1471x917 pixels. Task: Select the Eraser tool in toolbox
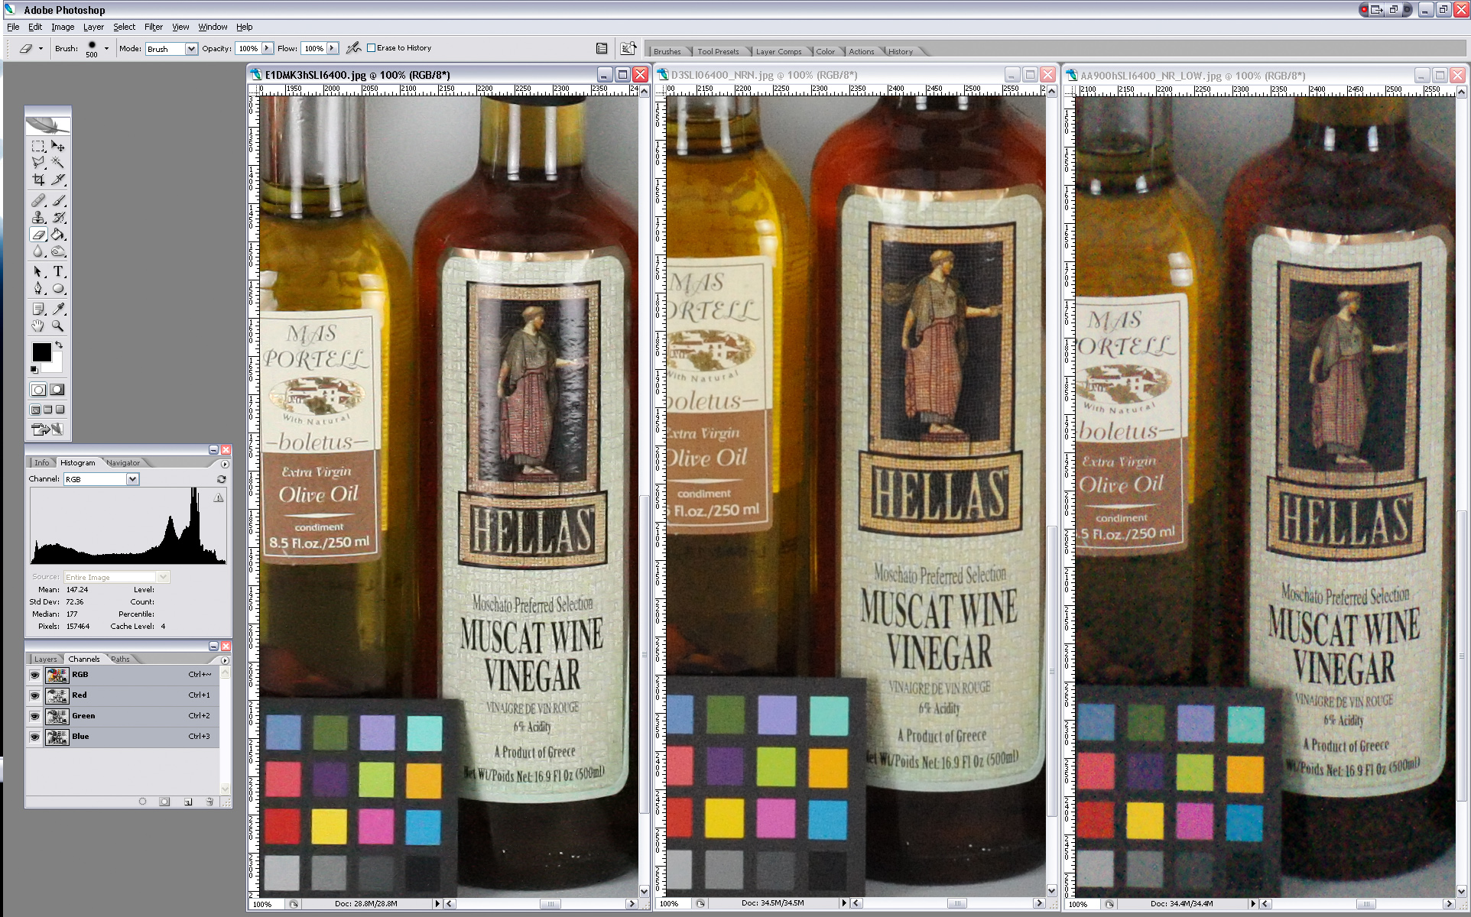[38, 235]
